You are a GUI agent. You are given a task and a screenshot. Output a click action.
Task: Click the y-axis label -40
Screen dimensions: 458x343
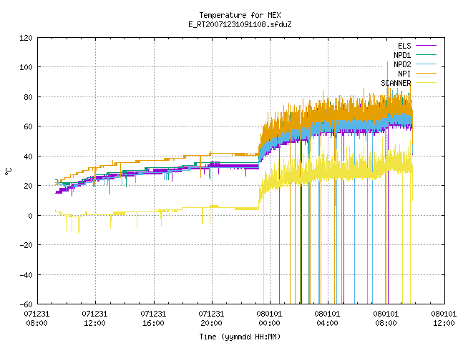click(x=26, y=275)
